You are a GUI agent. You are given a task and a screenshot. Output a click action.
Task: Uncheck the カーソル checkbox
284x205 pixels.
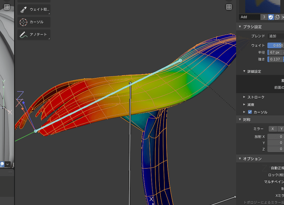click(250, 112)
